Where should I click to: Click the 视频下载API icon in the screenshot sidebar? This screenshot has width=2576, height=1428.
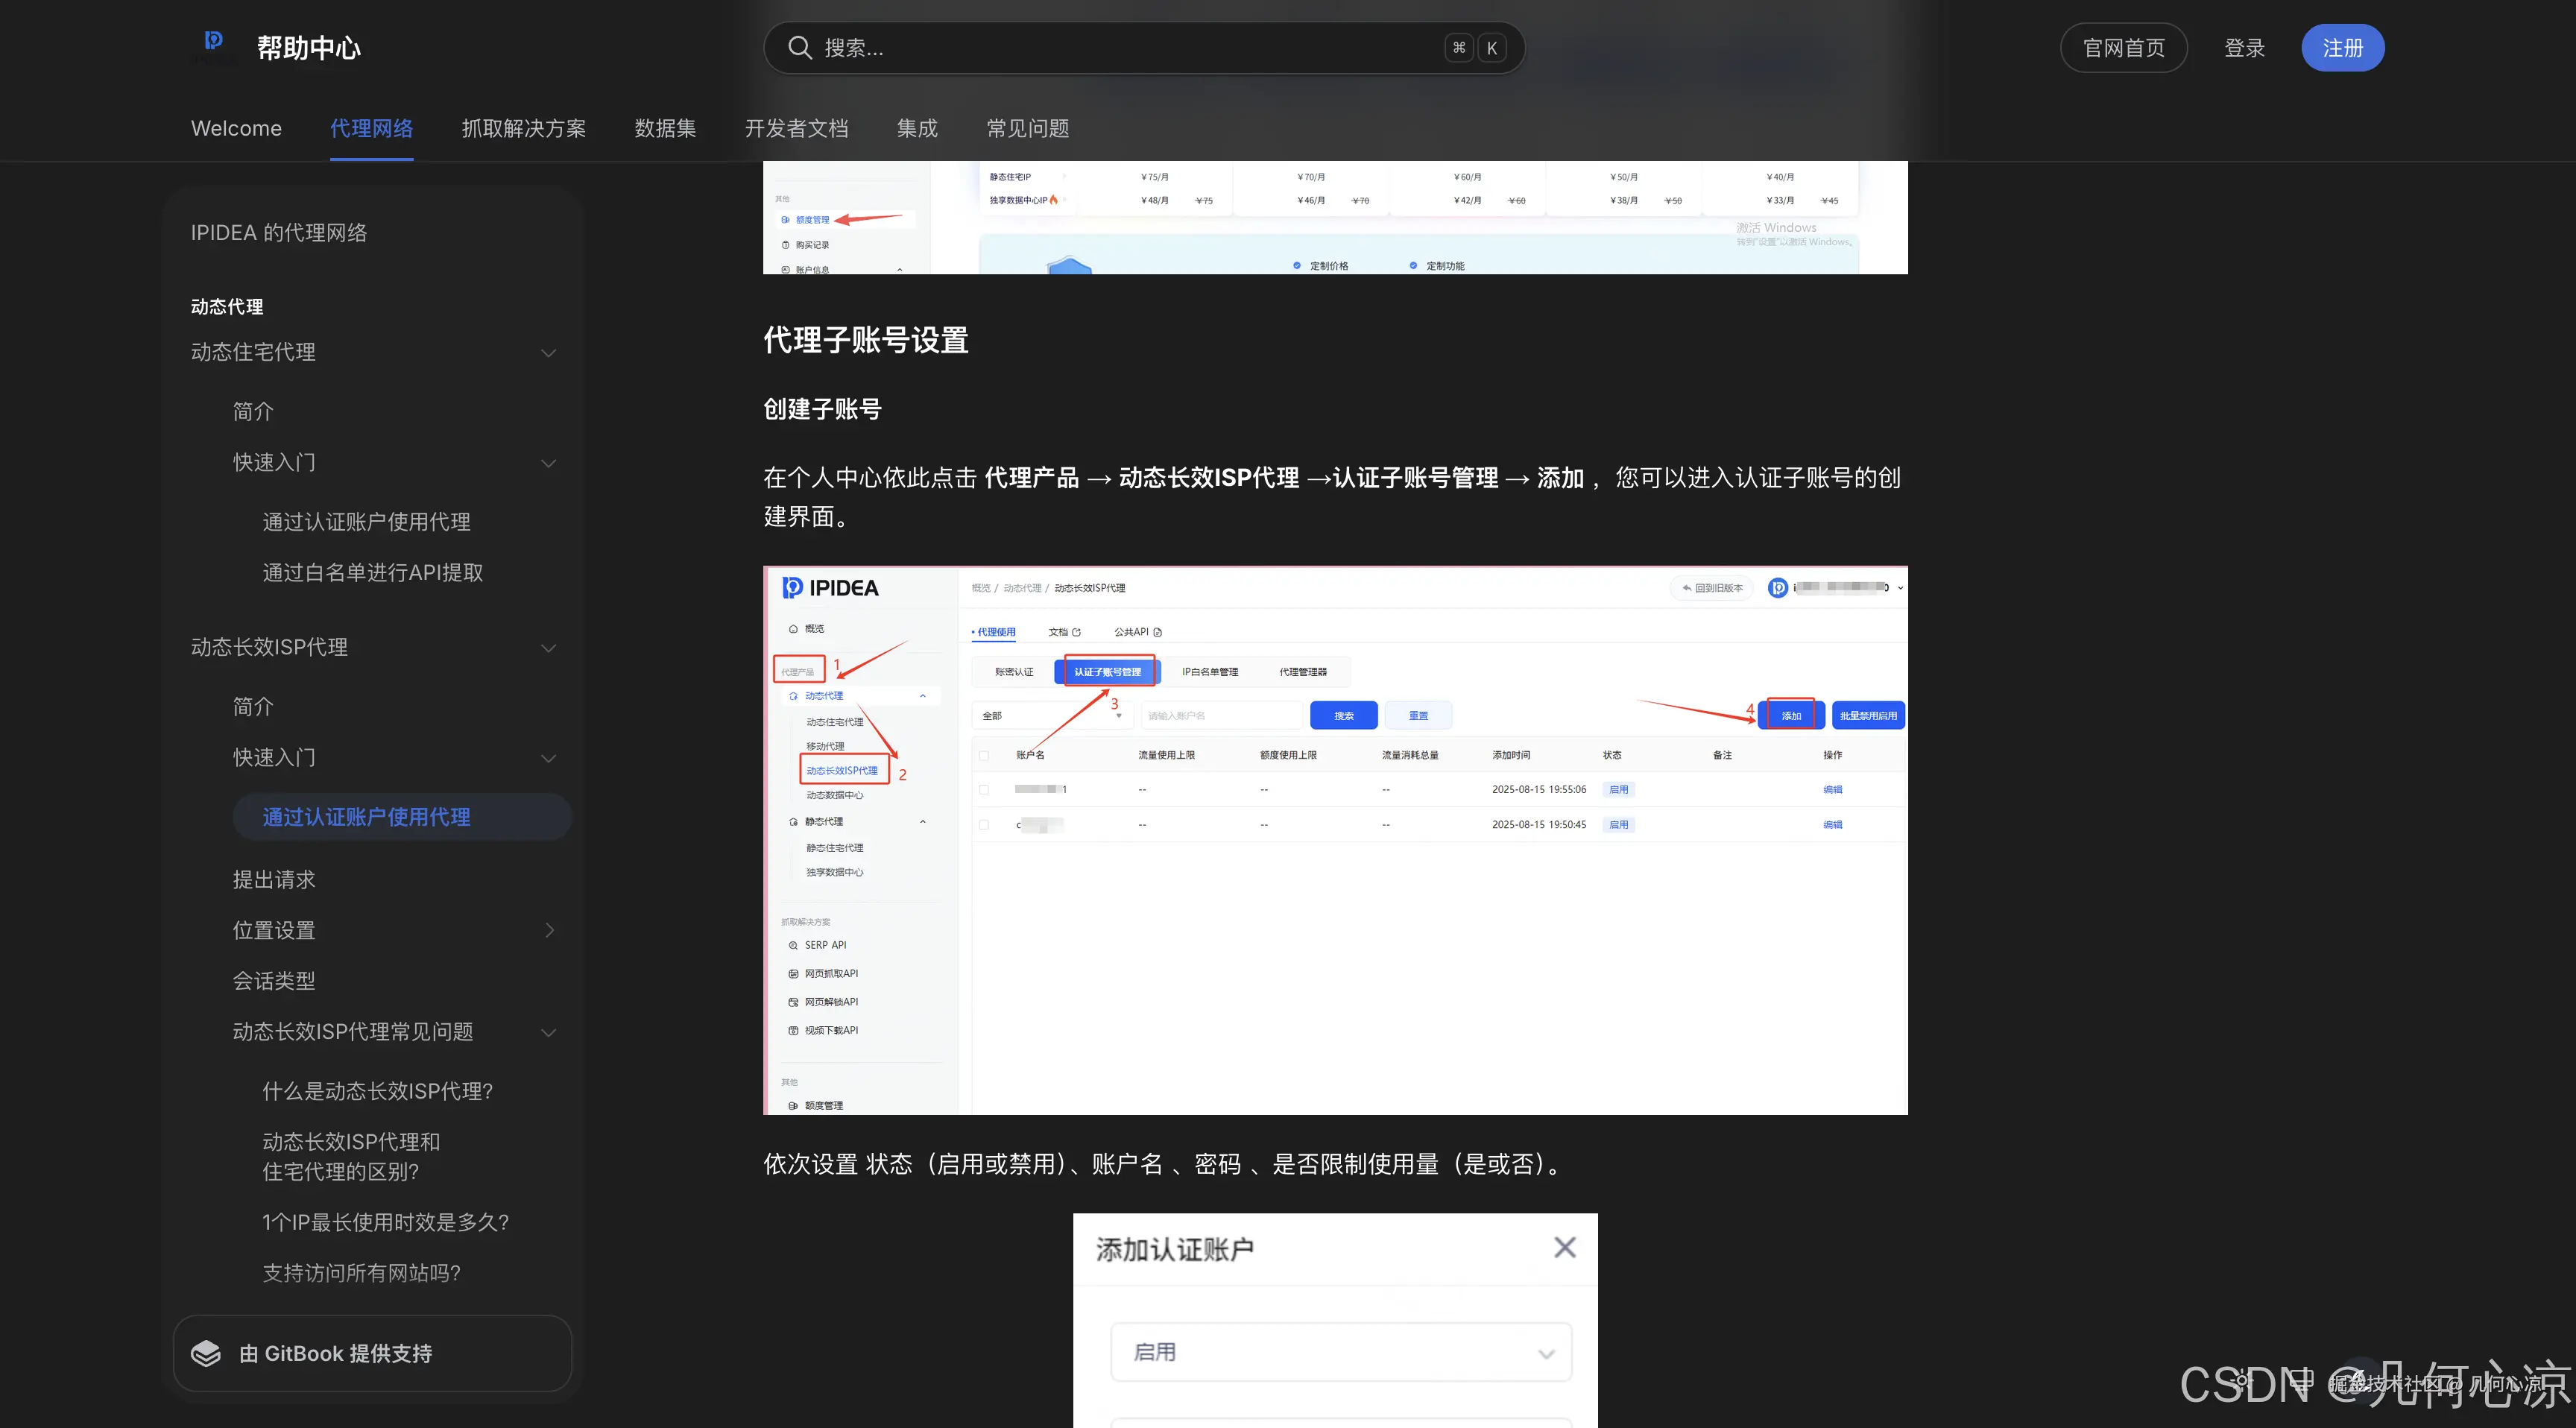click(x=792, y=1031)
